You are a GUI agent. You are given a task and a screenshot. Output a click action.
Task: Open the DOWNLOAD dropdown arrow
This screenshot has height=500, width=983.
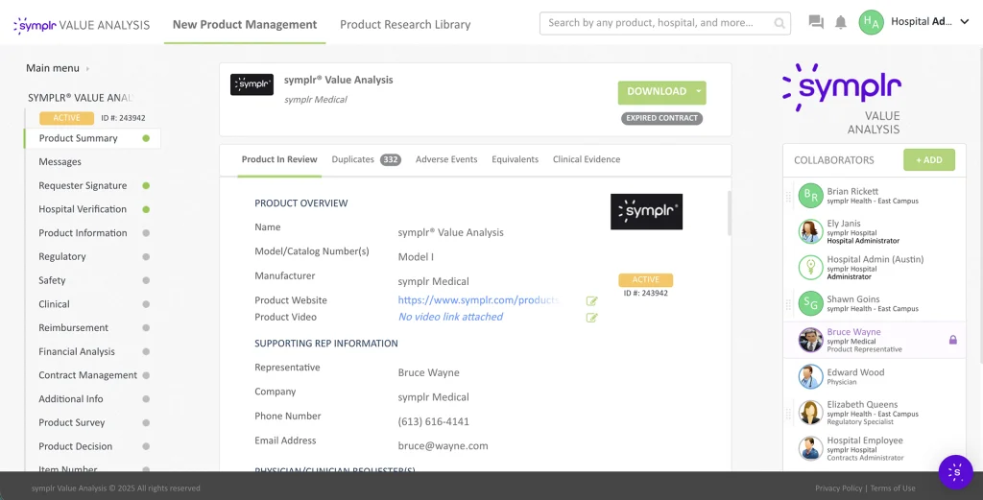click(x=699, y=91)
